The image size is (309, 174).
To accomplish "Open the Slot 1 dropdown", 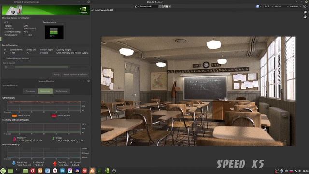I will tap(268, 6).
